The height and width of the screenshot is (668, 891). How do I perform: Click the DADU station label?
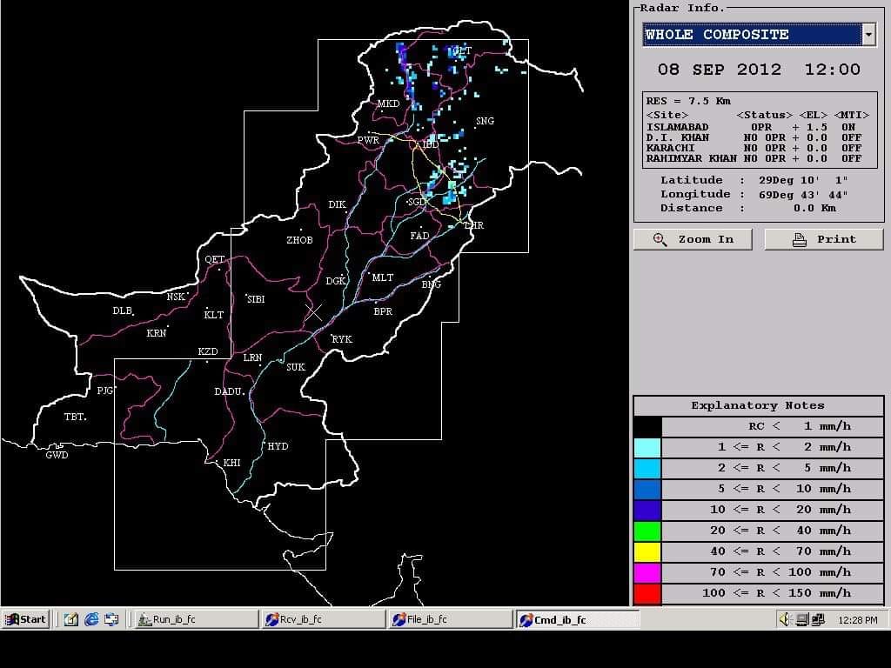coord(230,391)
